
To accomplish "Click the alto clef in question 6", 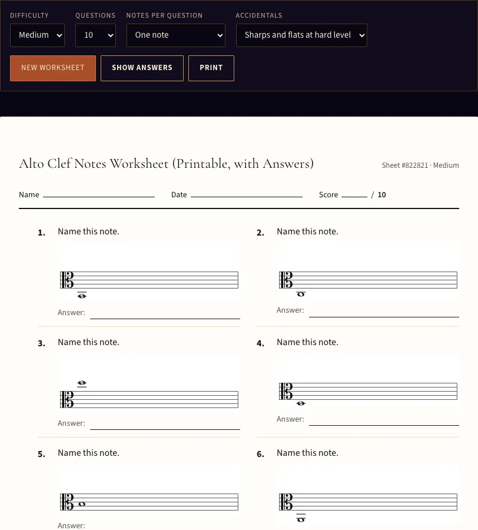I will [286, 502].
